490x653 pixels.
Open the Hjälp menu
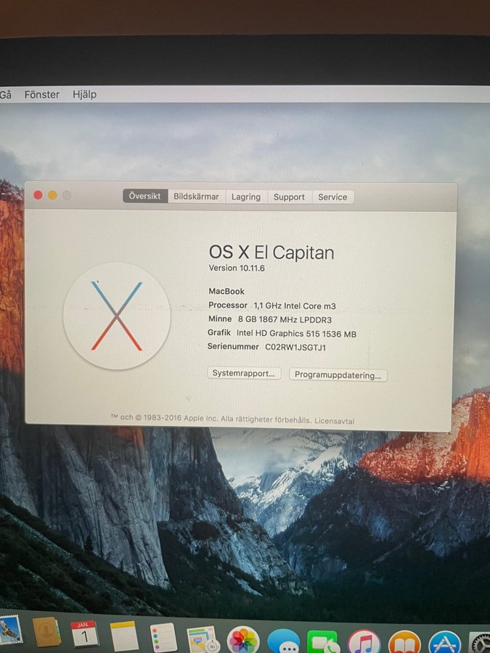pyautogui.click(x=84, y=94)
